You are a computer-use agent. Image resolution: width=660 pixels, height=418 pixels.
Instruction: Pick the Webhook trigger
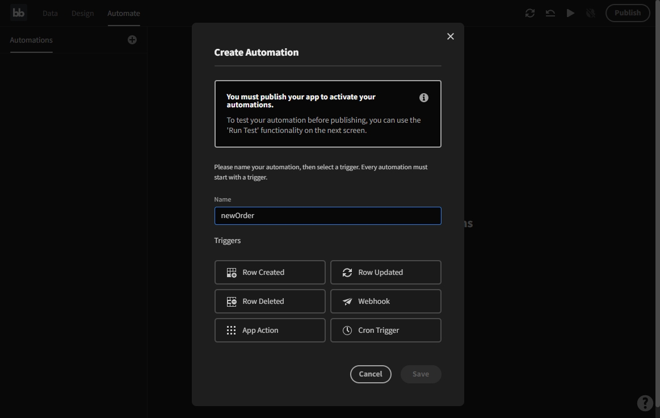coord(385,302)
